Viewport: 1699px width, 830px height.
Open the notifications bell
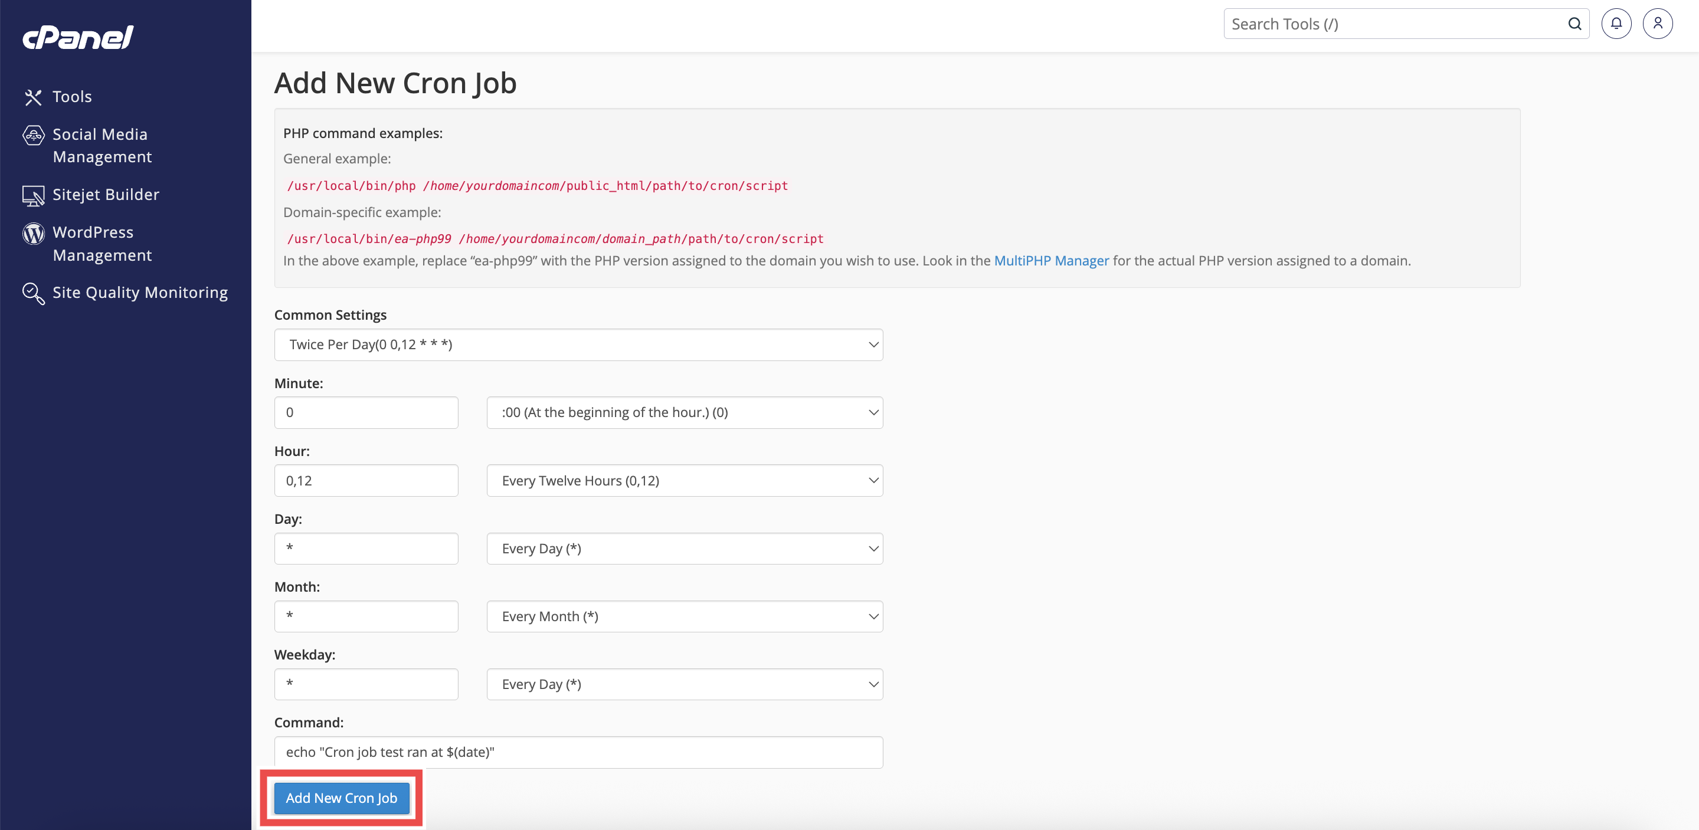point(1615,24)
